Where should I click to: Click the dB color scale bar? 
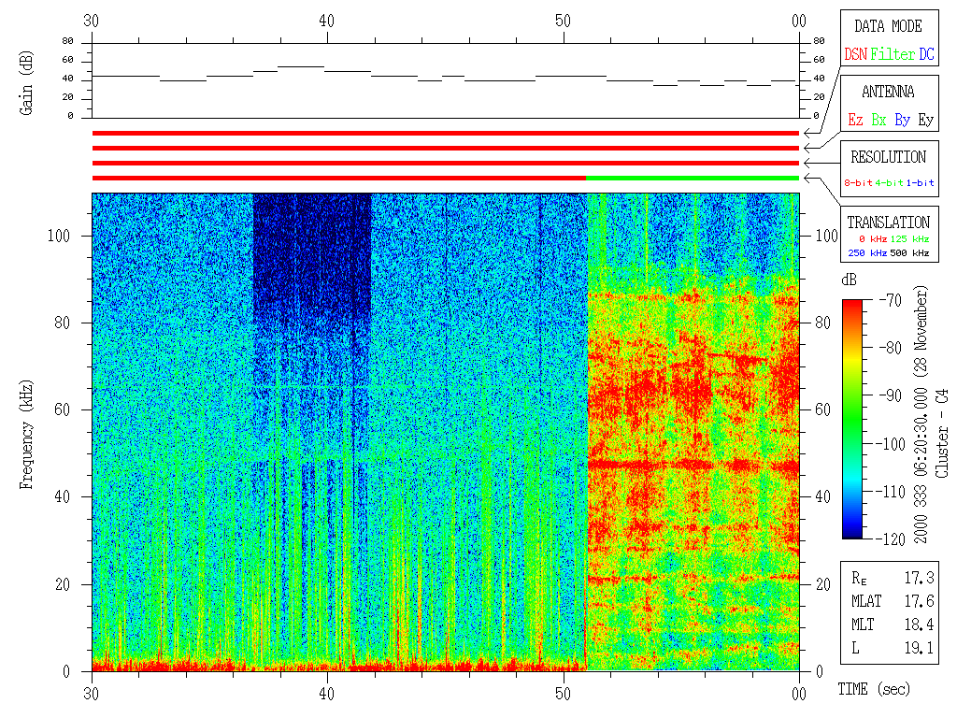pyautogui.click(x=853, y=419)
